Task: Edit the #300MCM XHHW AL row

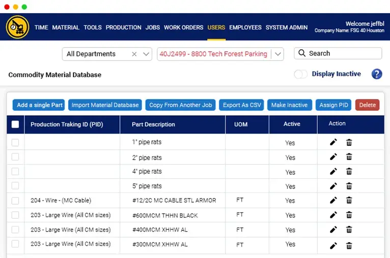Action: click(x=333, y=246)
